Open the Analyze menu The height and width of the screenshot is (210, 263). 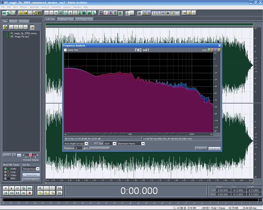45,7
